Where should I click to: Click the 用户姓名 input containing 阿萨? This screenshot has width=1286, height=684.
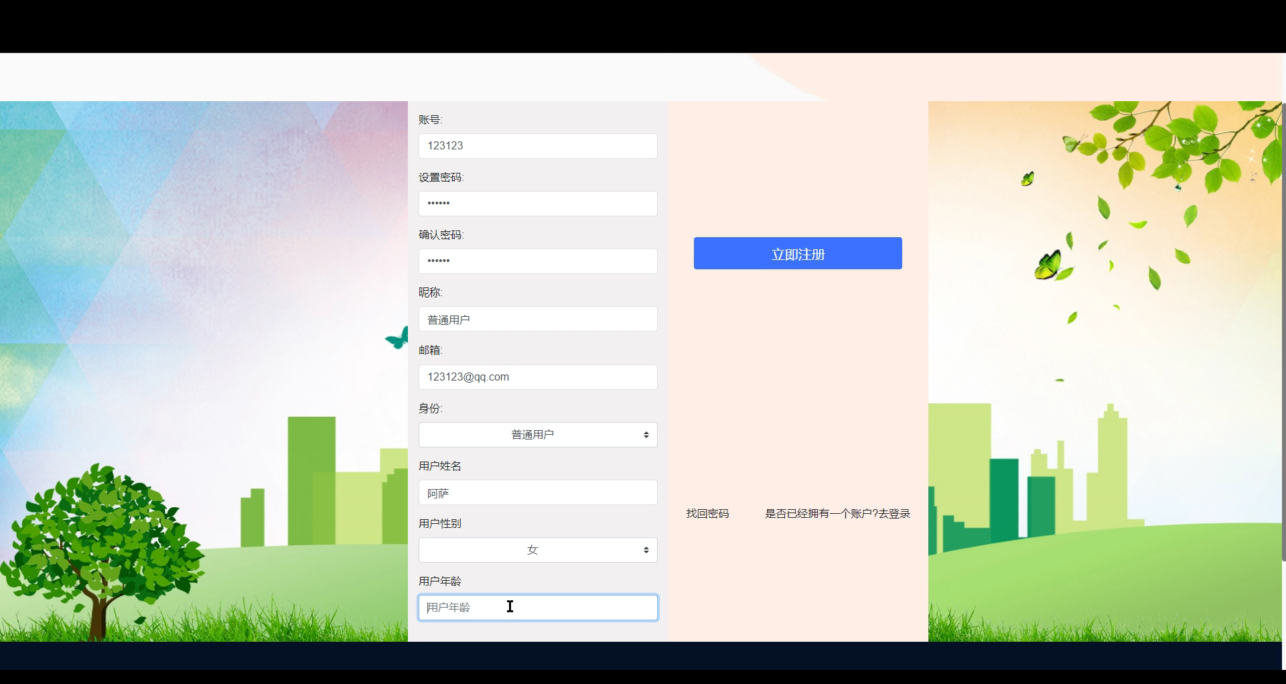click(538, 492)
